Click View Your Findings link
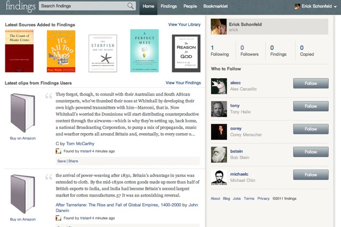This screenshot has height=227, width=341. pos(183,83)
